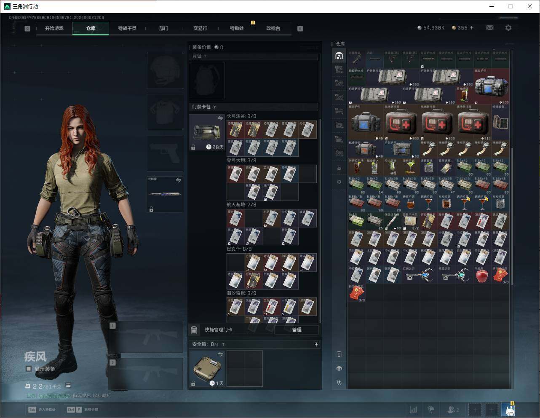Click the empty helmet equipment slot

coord(165,70)
